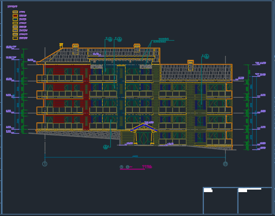Screen dimensions: 275x216
Task: Select grid axis bubble 17 below the elevation
Action: [x=225, y=164]
